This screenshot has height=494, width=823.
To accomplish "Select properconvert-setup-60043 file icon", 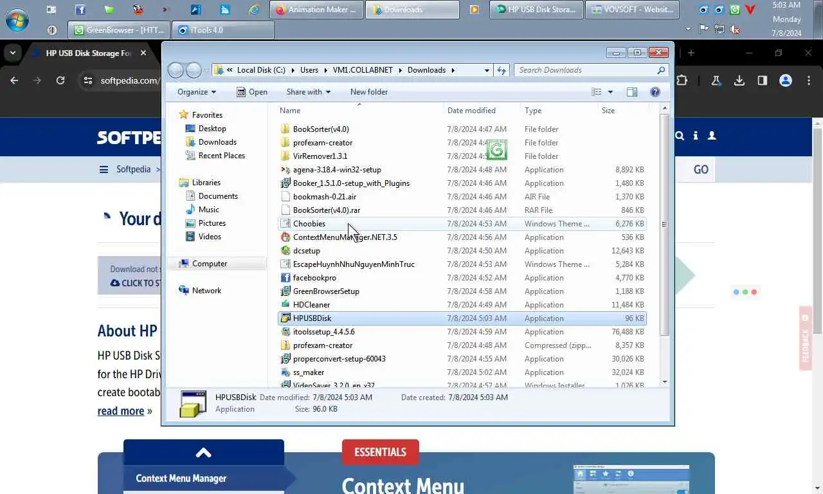I will point(285,358).
